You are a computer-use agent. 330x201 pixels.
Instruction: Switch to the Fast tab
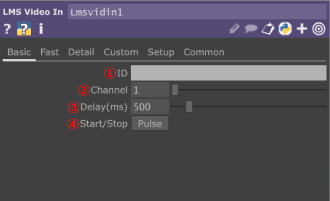point(50,52)
